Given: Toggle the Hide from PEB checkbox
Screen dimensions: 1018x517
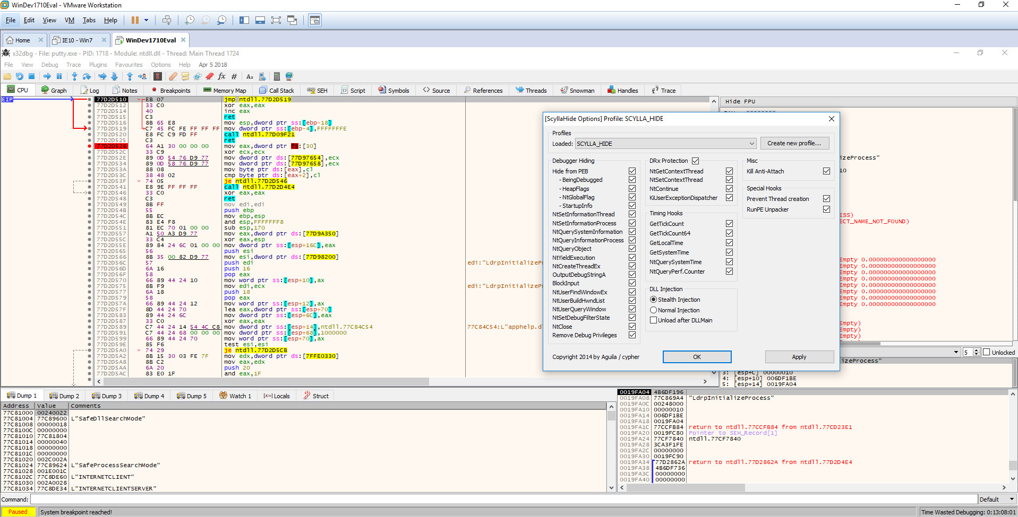Looking at the screenshot, I should pyautogui.click(x=632, y=171).
